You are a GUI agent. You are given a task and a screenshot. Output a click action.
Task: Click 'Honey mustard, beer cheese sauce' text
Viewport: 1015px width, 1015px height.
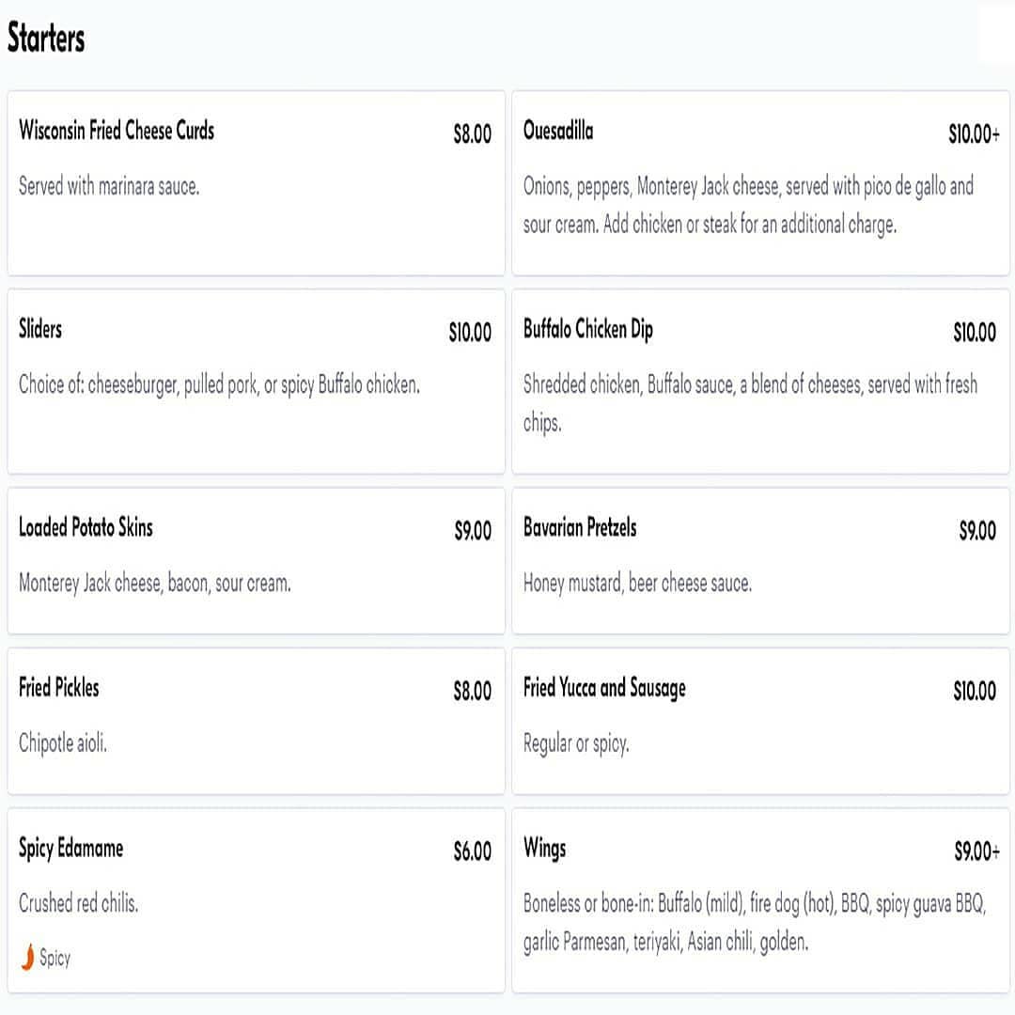click(637, 584)
